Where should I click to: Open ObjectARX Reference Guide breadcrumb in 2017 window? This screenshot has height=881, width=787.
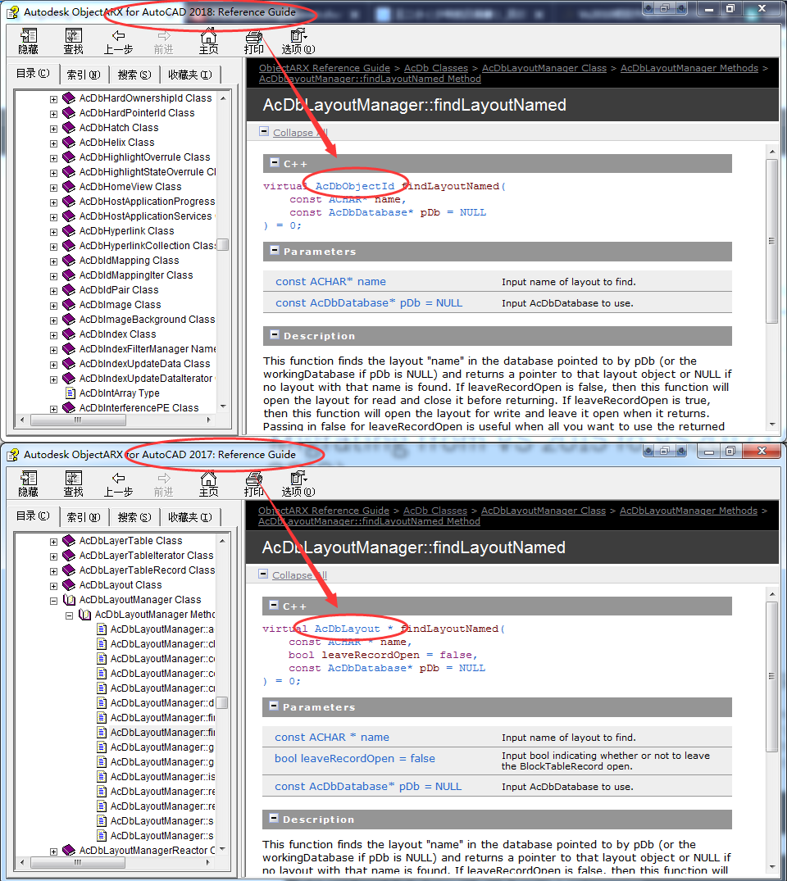[324, 511]
